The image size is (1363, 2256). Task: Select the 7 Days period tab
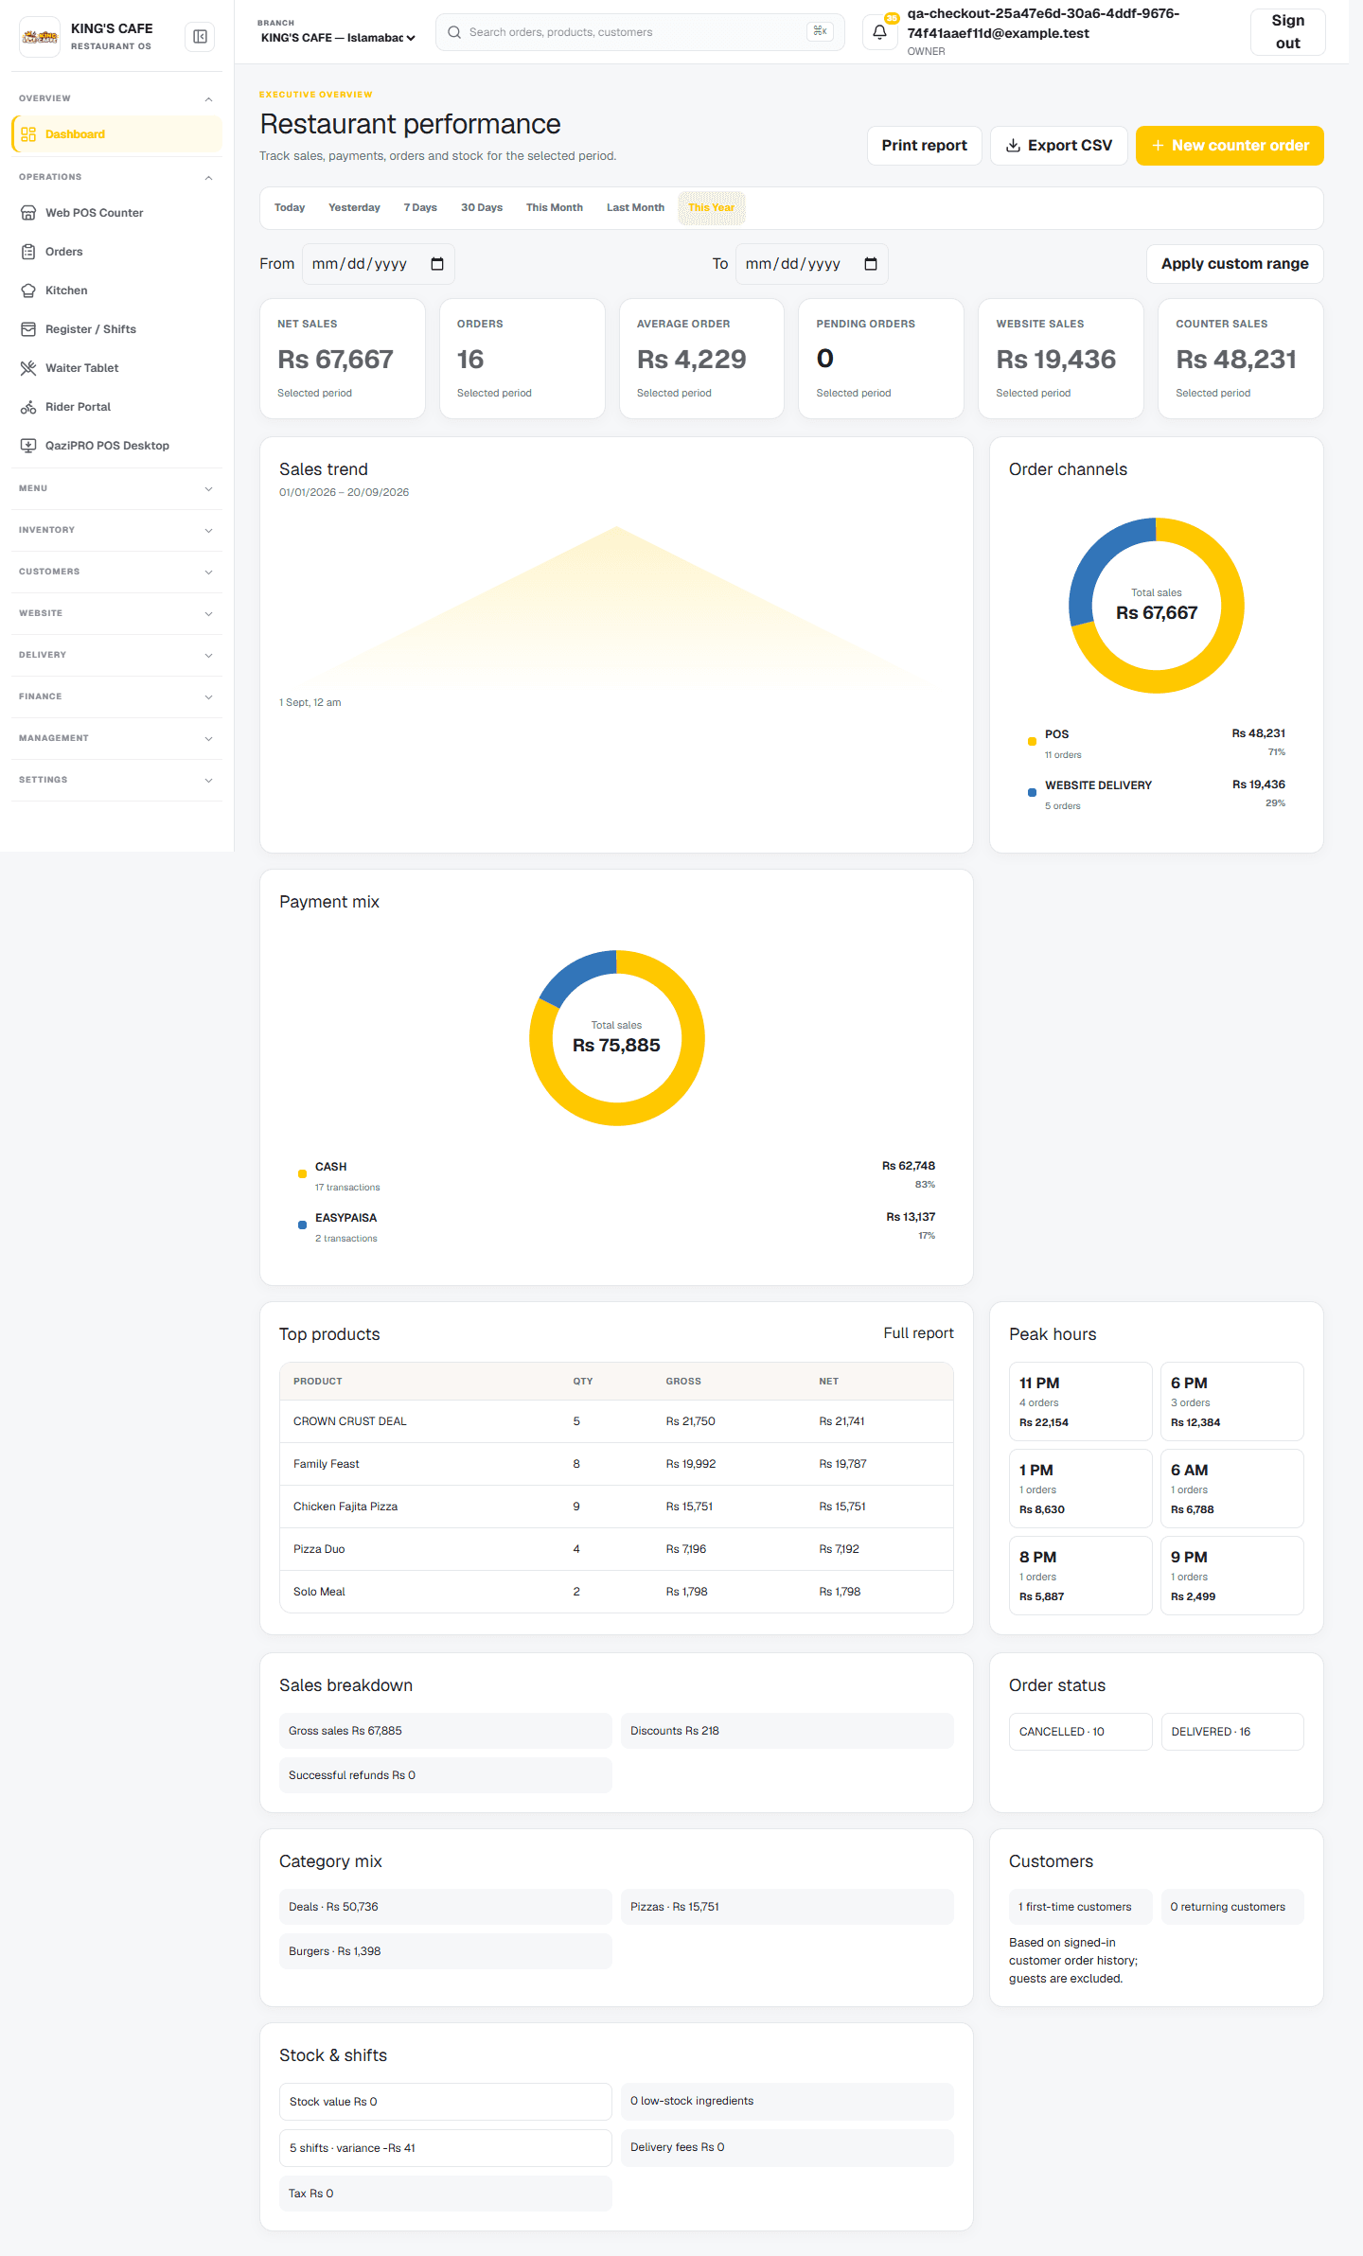420,208
